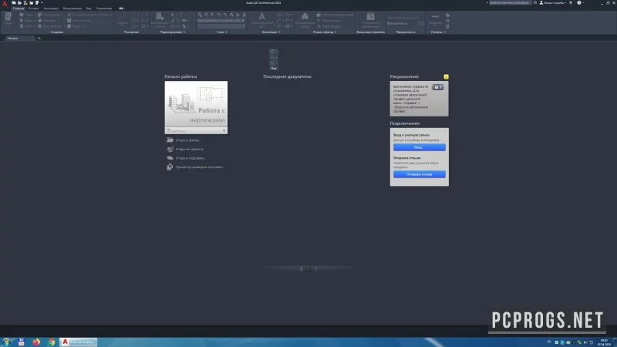This screenshot has width=617, height=347.
Task: Click the help icon in notification card
Action: click(x=438, y=87)
